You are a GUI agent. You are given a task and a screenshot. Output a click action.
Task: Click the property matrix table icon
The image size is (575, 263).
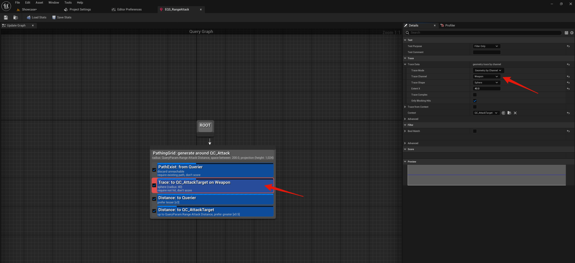(x=566, y=33)
